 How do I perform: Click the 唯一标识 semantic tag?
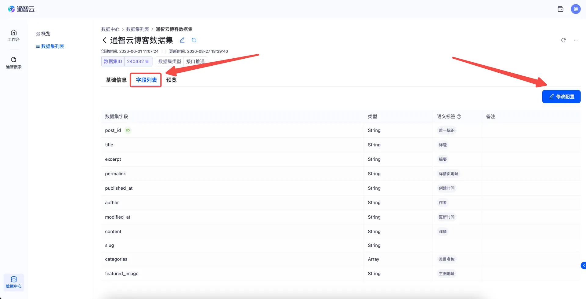tap(447, 130)
